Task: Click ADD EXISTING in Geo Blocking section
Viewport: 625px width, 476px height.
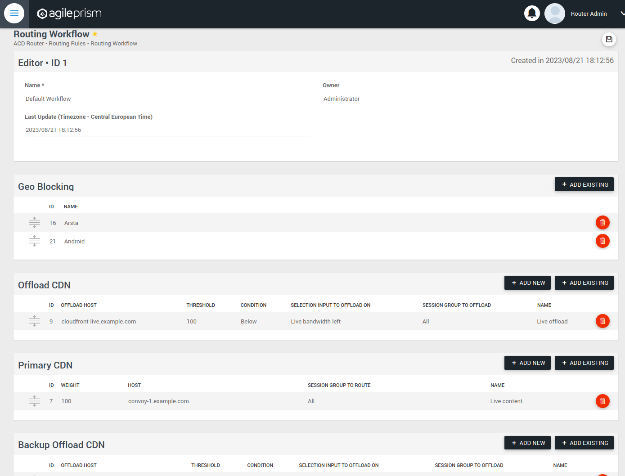Action: tap(584, 184)
